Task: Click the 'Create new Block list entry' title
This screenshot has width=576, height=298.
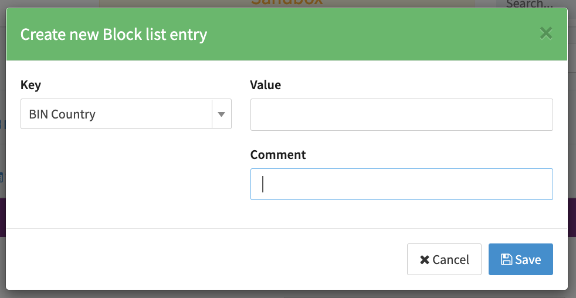Action: click(114, 35)
